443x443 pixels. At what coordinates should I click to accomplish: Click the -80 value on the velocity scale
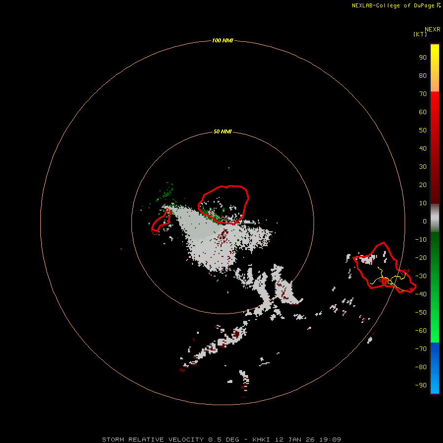pos(421,367)
